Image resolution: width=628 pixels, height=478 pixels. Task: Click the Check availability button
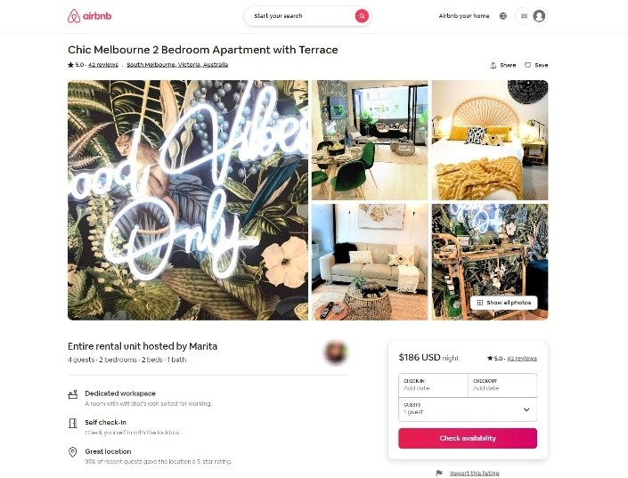468,438
